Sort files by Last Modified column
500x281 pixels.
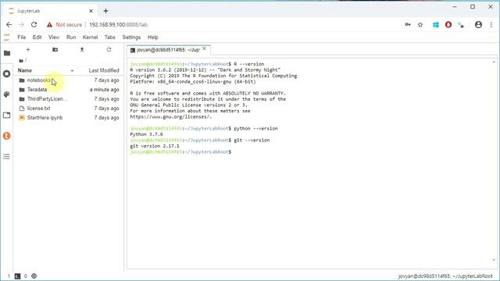pyautogui.click(x=104, y=70)
